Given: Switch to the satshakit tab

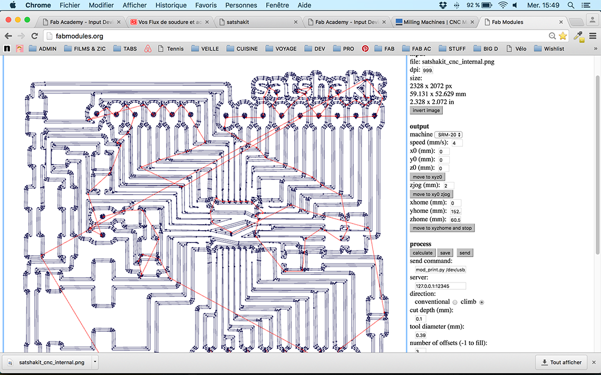Looking at the screenshot, I should pos(258,22).
